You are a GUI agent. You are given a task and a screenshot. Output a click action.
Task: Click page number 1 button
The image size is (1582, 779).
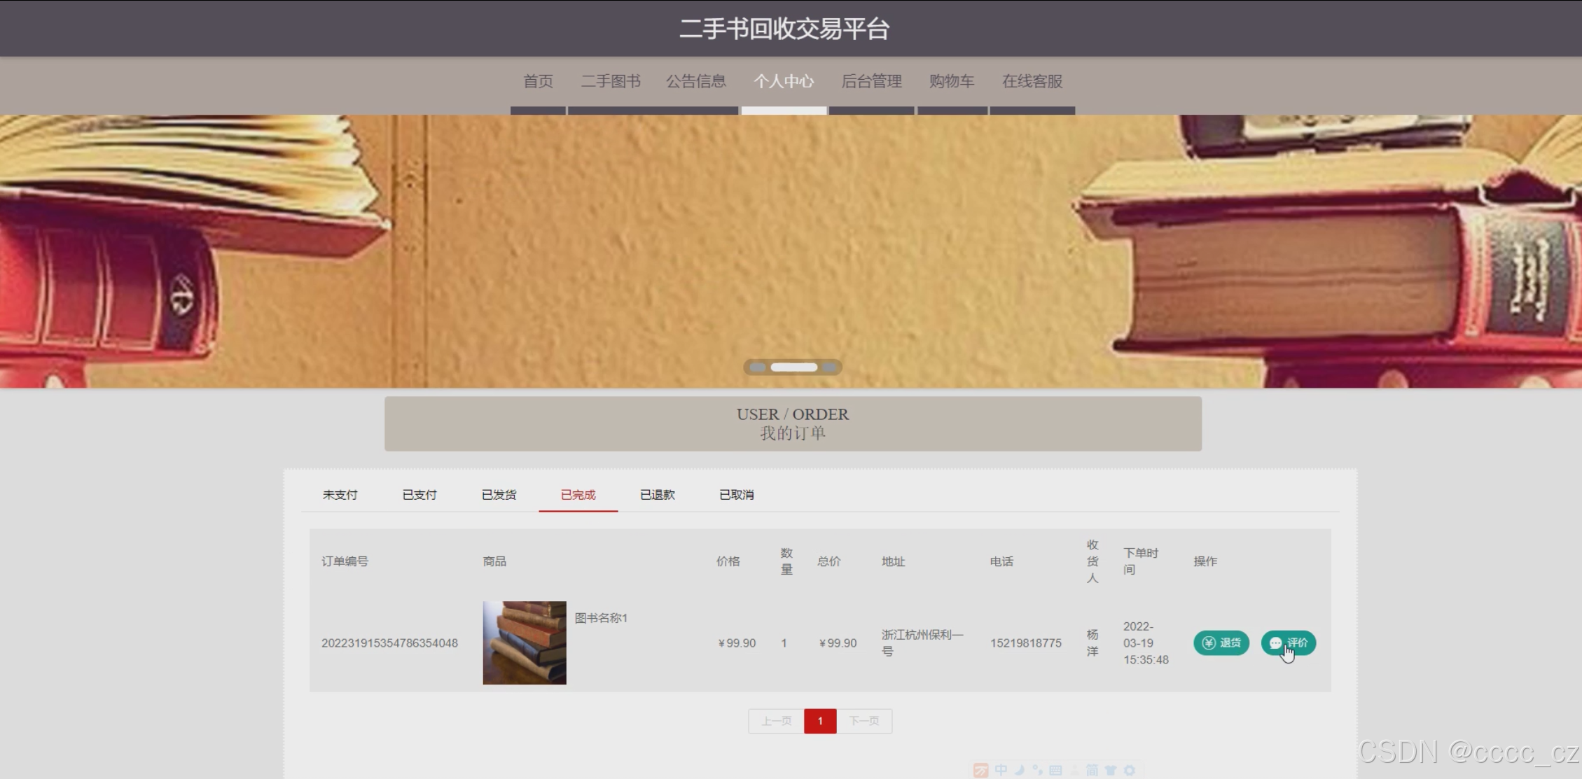click(x=819, y=720)
